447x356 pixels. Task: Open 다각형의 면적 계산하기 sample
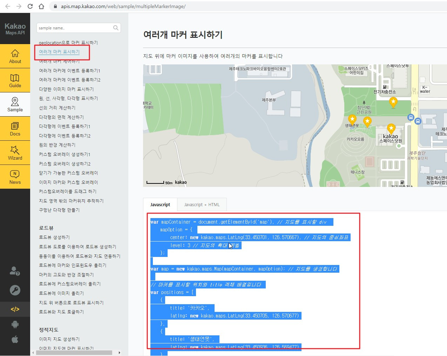pos(61,117)
